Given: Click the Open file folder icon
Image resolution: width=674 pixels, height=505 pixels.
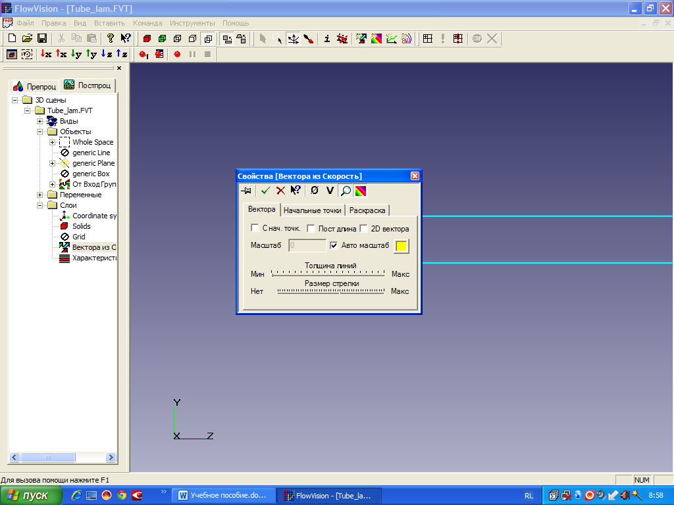Looking at the screenshot, I should coord(27,39).
